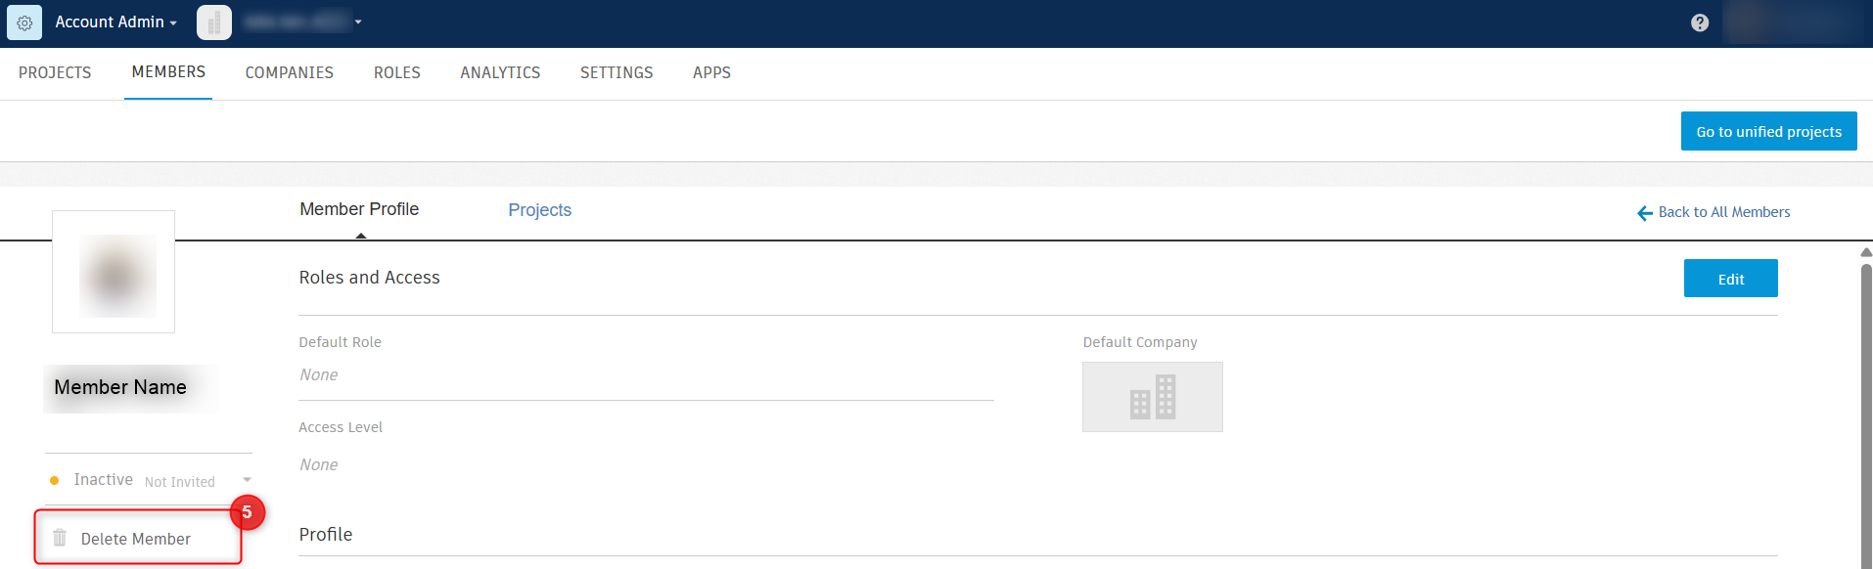The width and height of the screenshot is (1873, 569).
Task: Click the Access Level None value
Action: 319,464
